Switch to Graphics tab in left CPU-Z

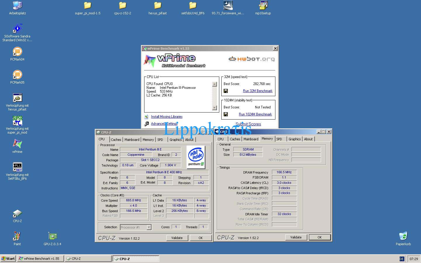(175, 140)
